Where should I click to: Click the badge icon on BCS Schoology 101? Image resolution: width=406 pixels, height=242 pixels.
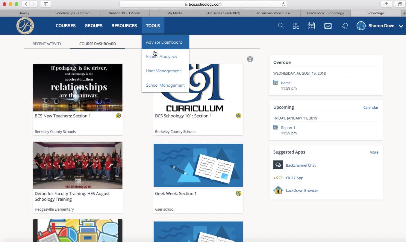click(x=239, y=116)
